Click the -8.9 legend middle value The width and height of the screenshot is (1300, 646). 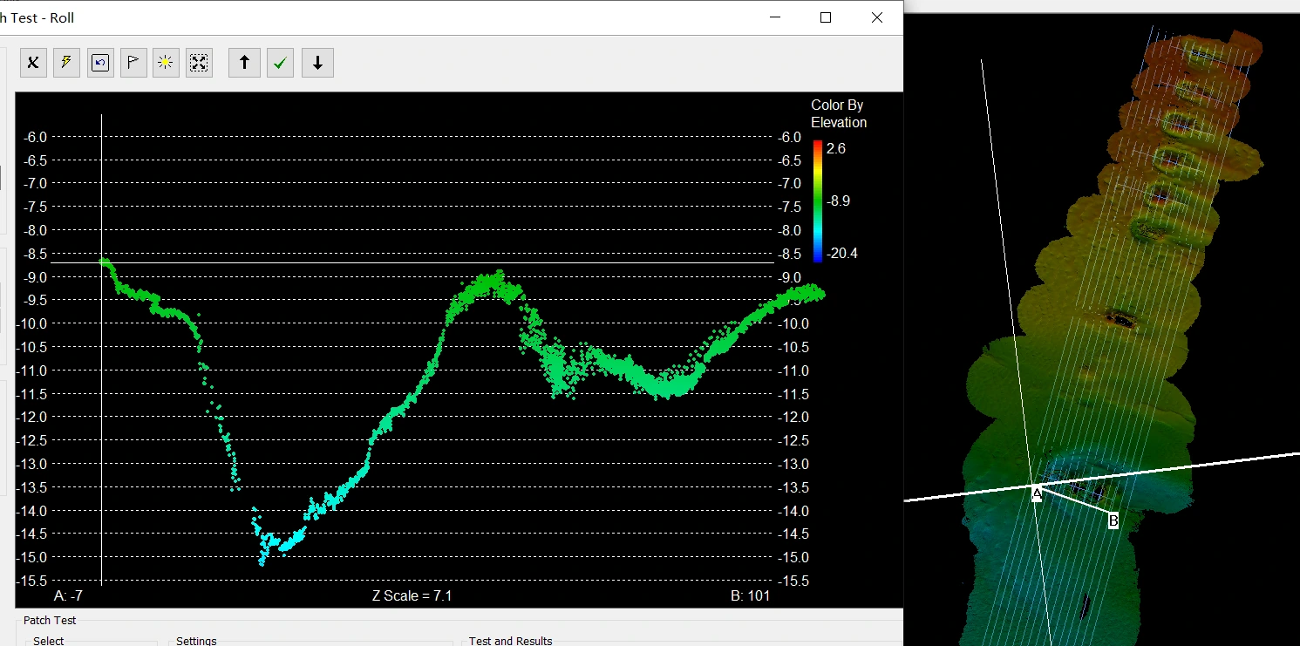838,201
